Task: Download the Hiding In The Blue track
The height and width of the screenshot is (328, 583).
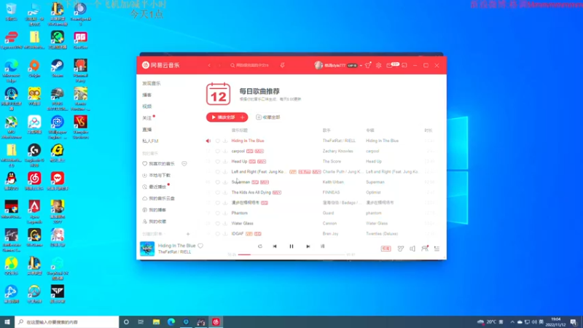Action: click(x=225, y=141)
